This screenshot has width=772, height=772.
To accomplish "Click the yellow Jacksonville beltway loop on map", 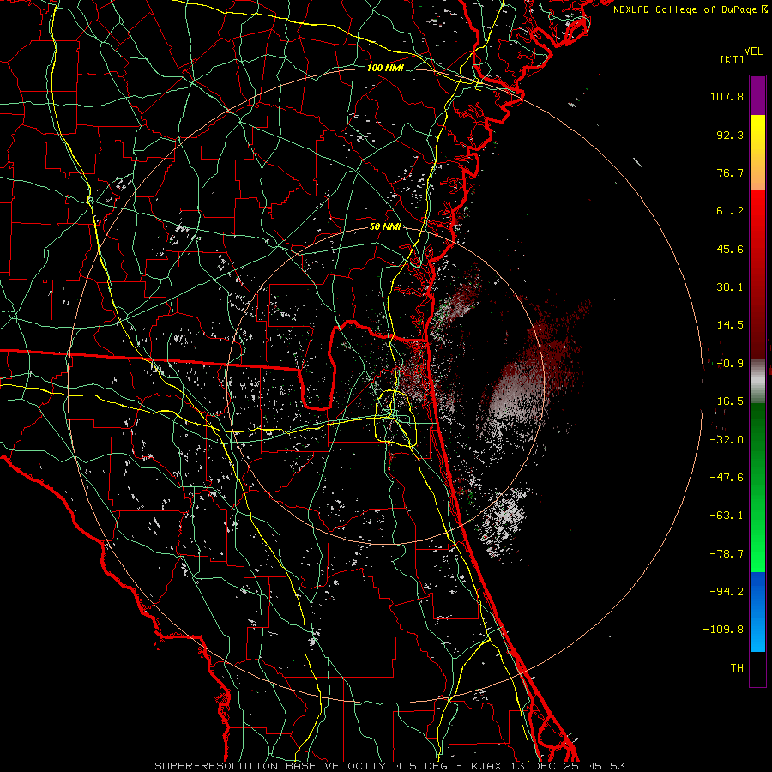I will click(x=396, y=418).
